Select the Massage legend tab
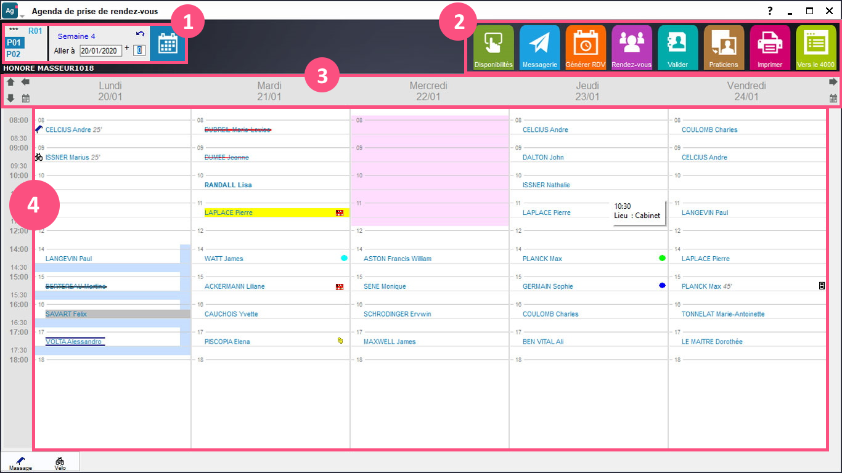Image resolution: width=842 pixels, height=473 pixels. [21, 463]
